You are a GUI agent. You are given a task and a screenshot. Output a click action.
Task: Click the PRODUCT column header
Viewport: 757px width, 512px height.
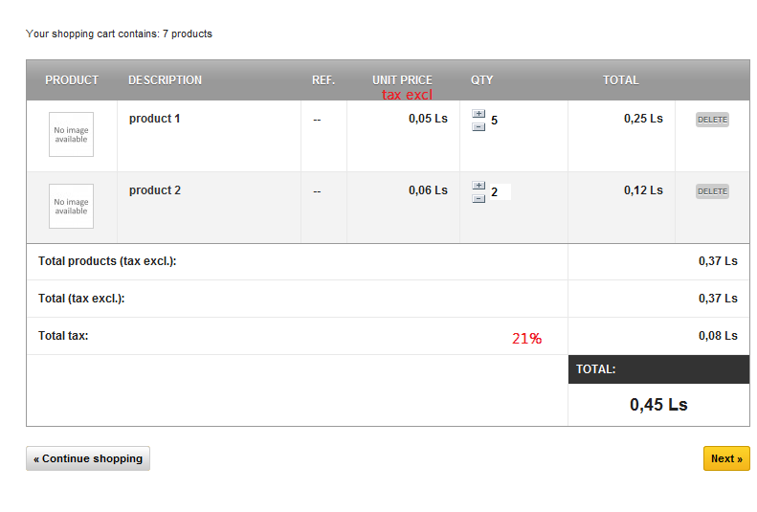(72, 80)
